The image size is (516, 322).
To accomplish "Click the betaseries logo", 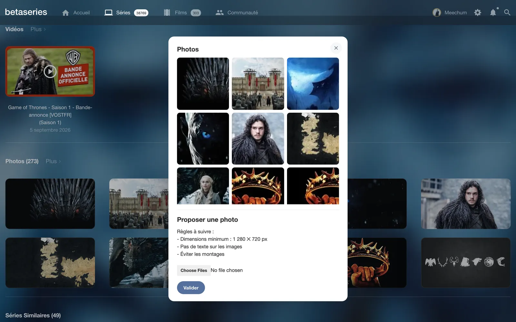I will coord(26,12).
